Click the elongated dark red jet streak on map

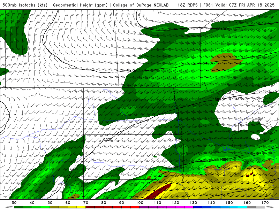coord(158,192)
